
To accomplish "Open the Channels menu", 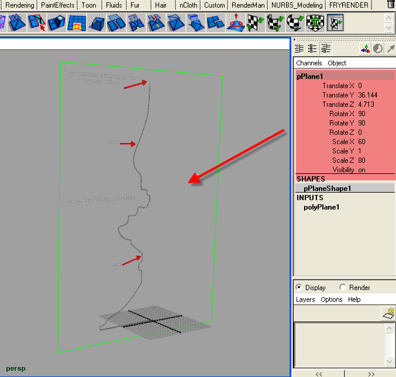I will click(309, 63).
